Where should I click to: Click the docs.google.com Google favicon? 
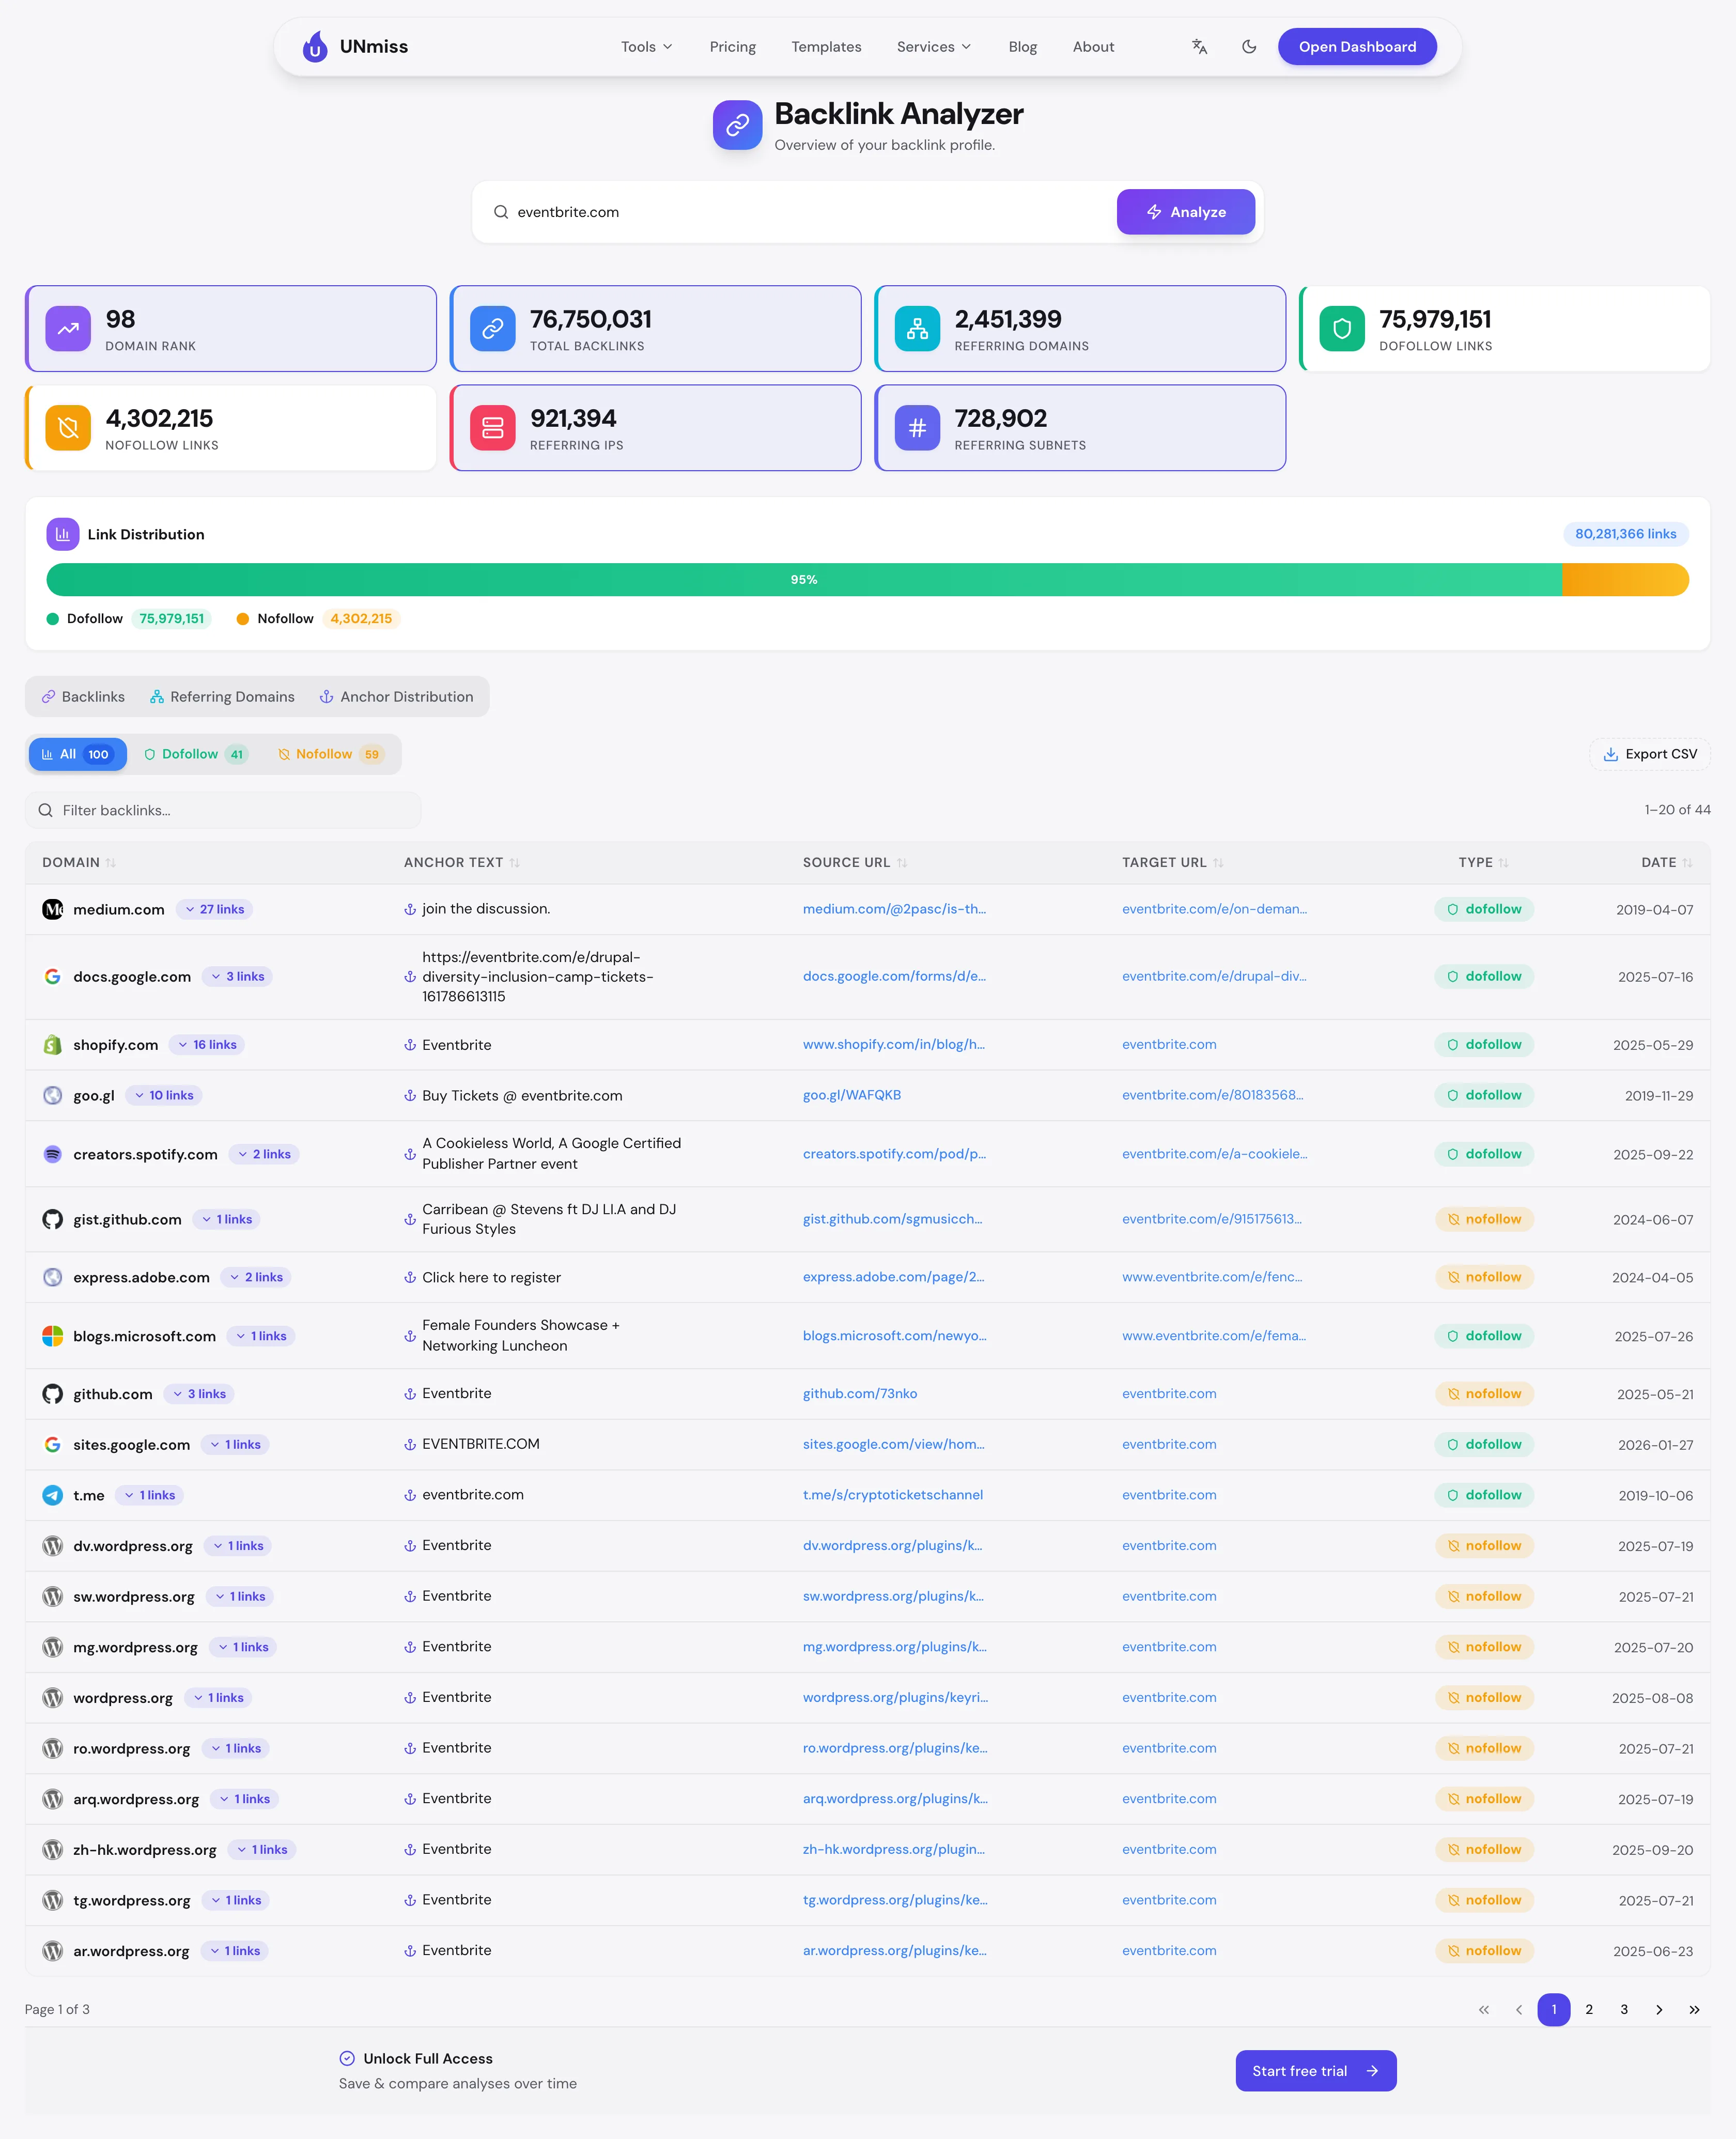pyautogui.click(x=53, y=976)
